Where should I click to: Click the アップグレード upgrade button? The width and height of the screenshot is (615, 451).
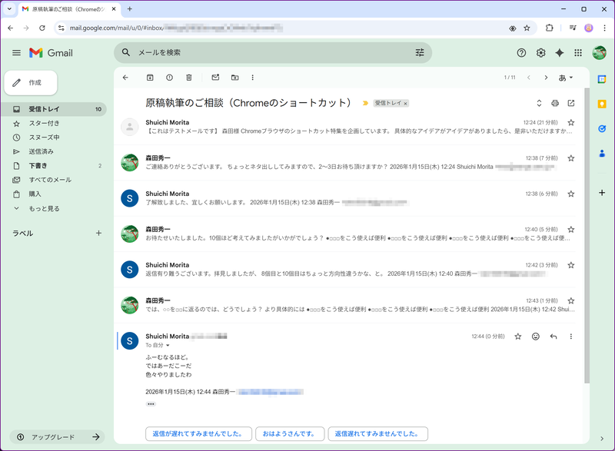57,437
